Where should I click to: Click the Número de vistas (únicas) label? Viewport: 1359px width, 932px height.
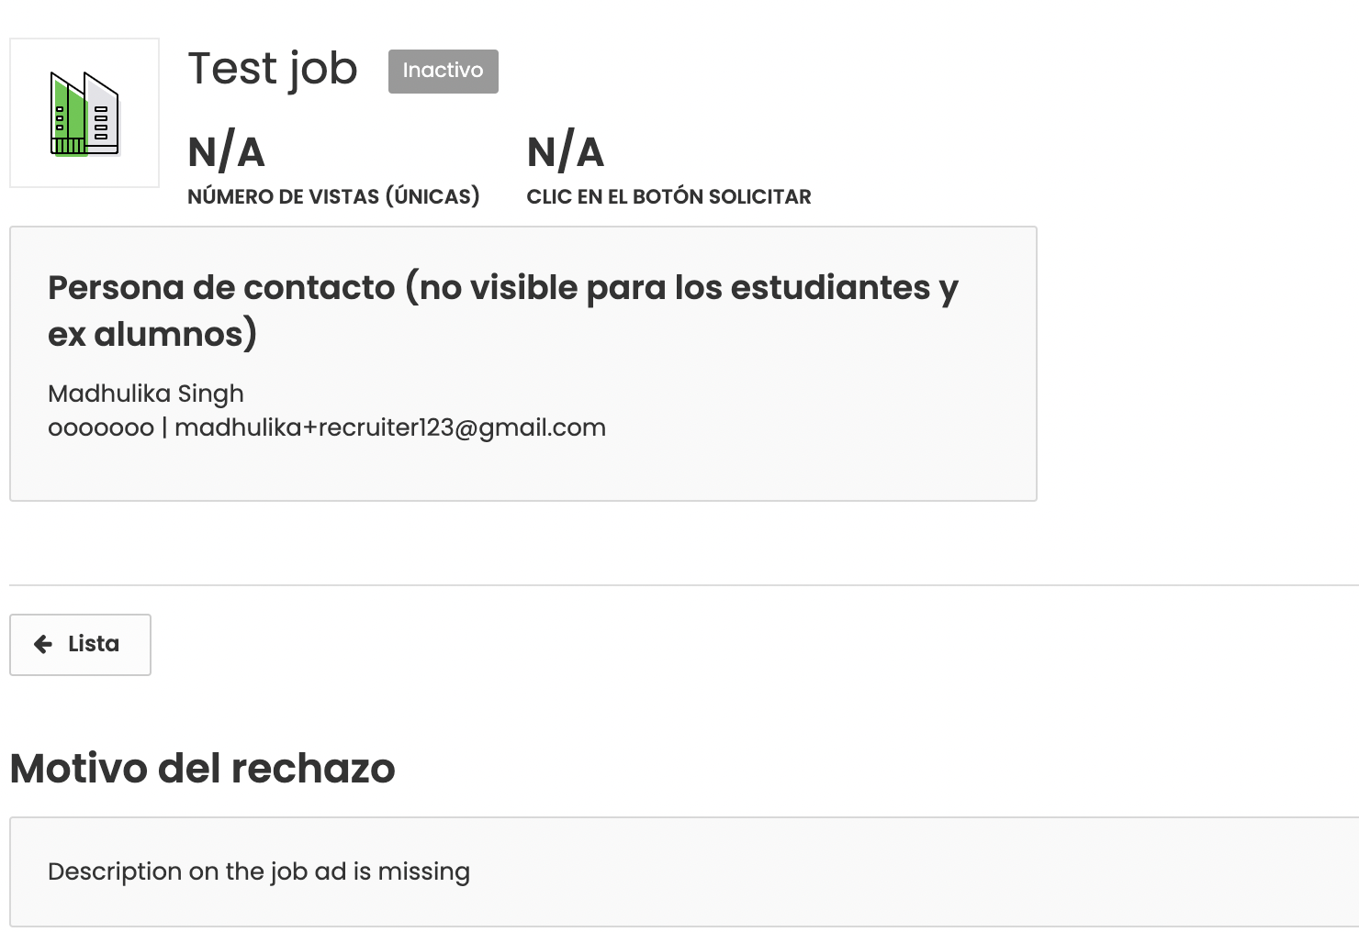coord(333,196)
